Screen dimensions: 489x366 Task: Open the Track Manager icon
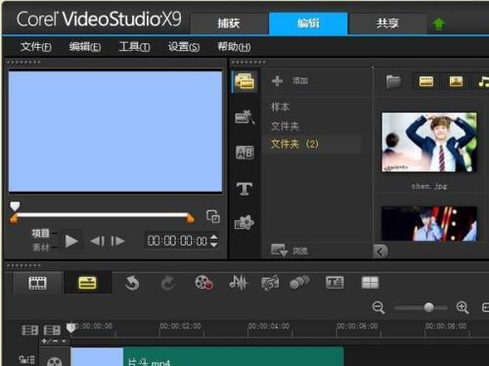coord(52,330)
